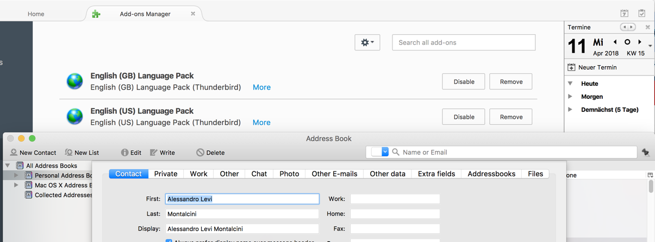Toggle the 'Always prefer display name' checkbox
Screen dimensions: 655x242
(x=169, y=240)
